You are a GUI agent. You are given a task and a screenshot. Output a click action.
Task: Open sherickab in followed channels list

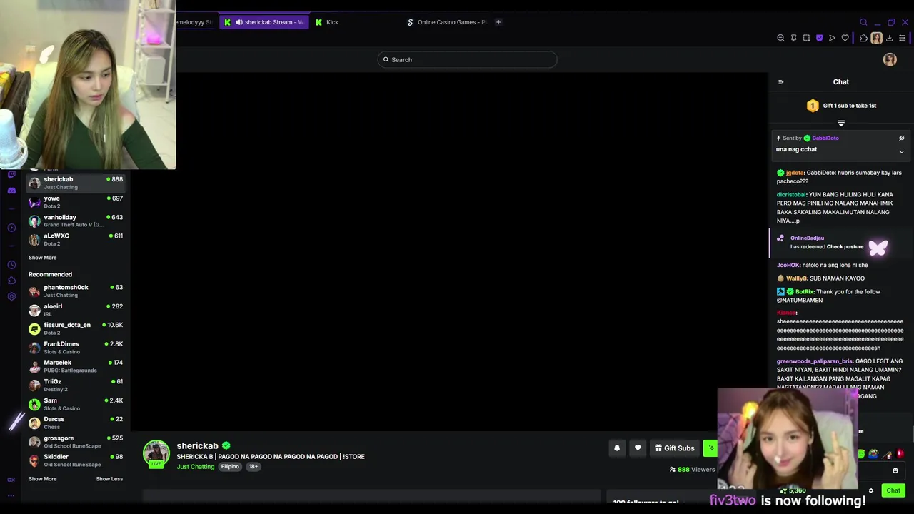(76, 183)
